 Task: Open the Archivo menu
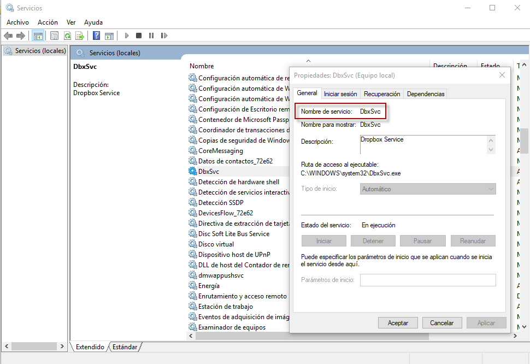coord(17,22)
